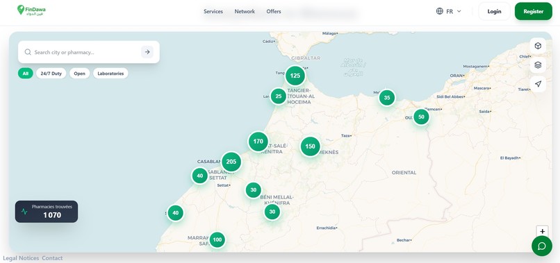This screenshot has height=263, width=560.
Task: Toggle the Open filter chip
Action: 80,74
